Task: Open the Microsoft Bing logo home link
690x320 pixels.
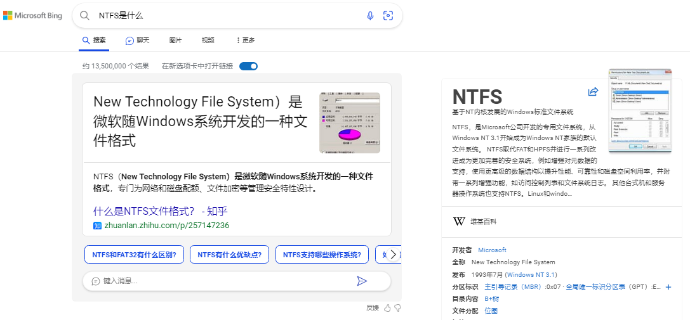Action: click(32, 16)
